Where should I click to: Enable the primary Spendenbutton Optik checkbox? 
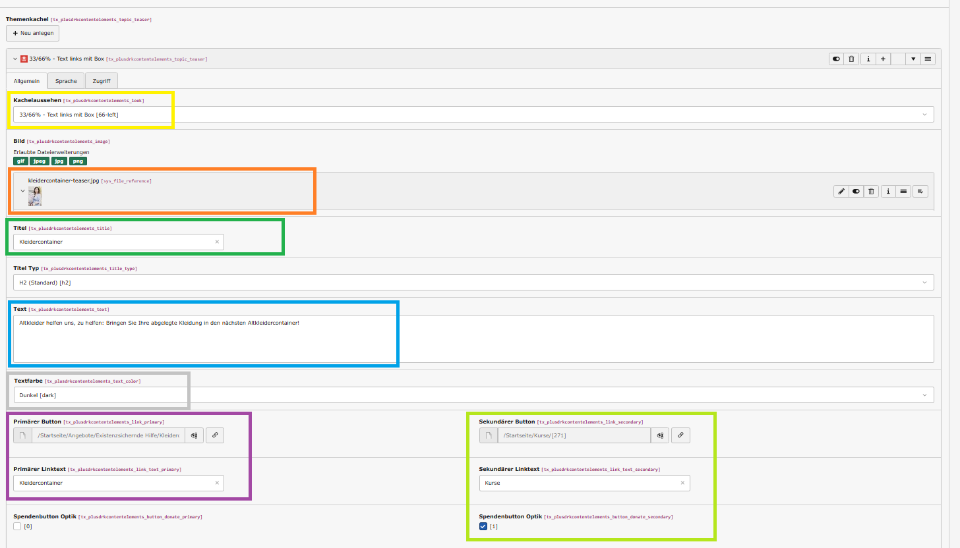click(x=17, y=526)
